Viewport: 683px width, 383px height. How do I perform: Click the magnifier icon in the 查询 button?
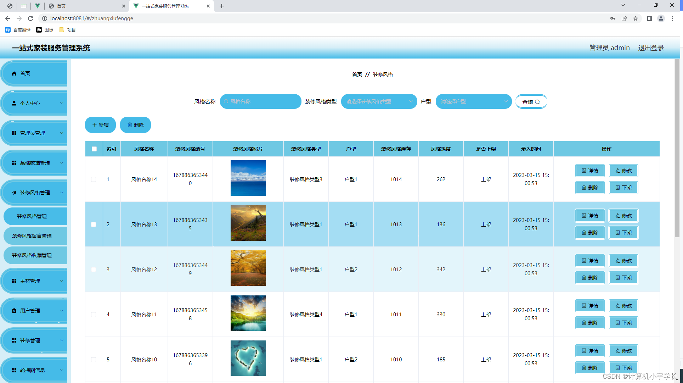tap(537, 102)
